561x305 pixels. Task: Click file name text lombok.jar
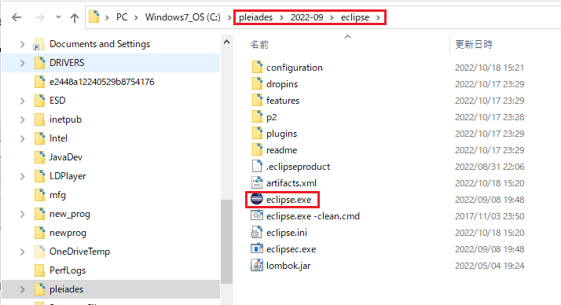(288, 266)
